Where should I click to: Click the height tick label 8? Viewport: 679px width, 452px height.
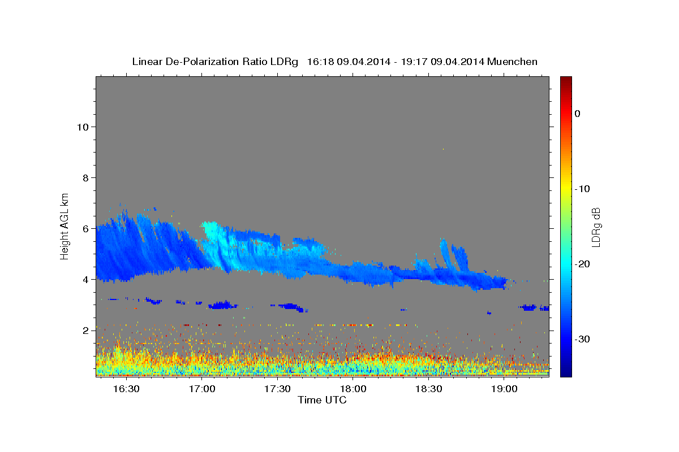pyautogui.click(x=85, y=177)
